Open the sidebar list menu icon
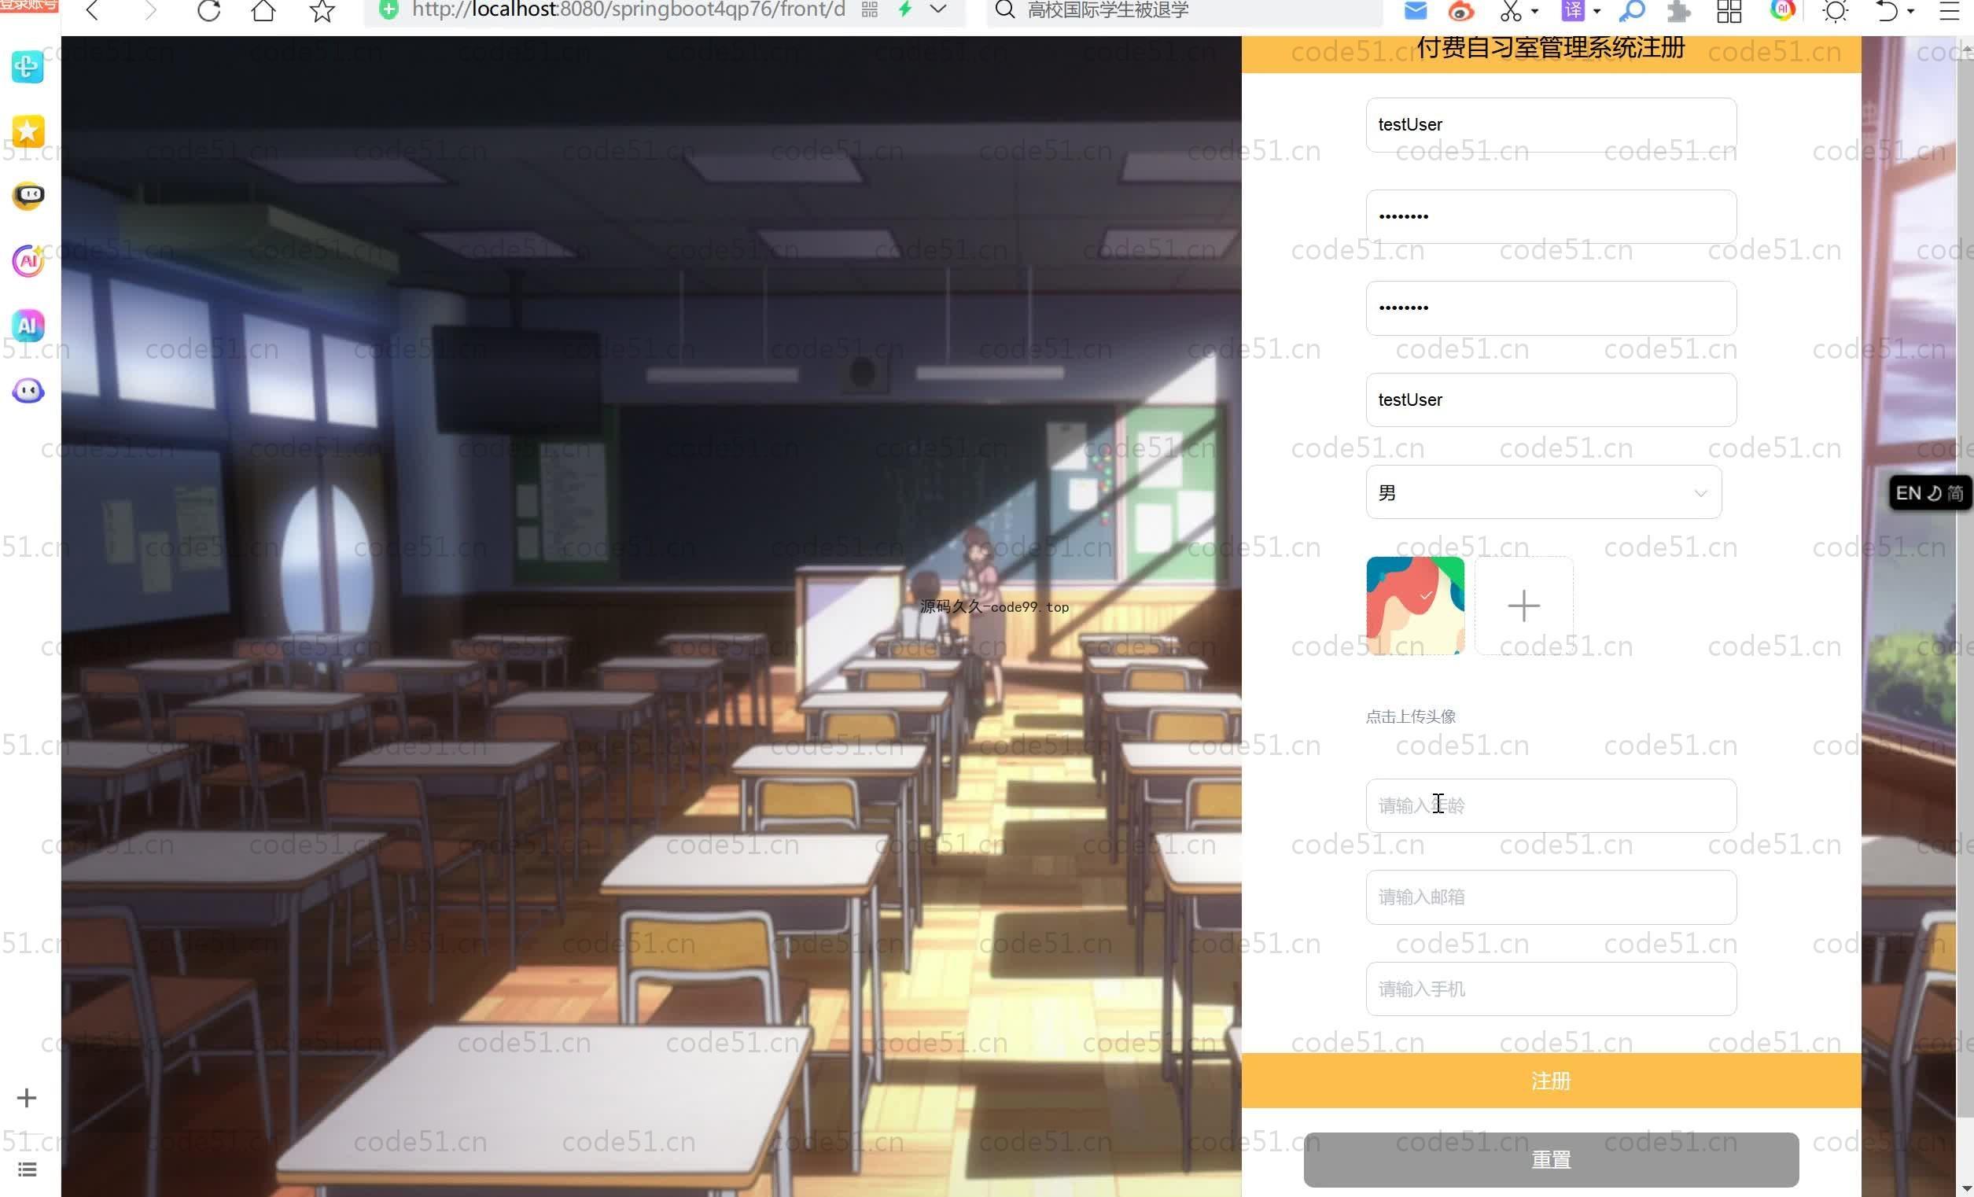 (27, 1169)
